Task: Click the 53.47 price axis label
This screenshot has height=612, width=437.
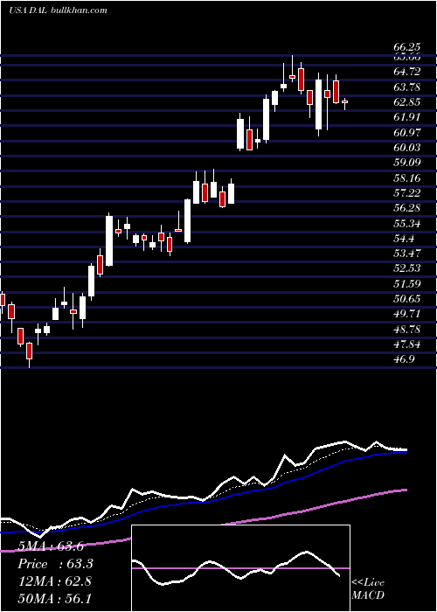Action: click(407, 254)
